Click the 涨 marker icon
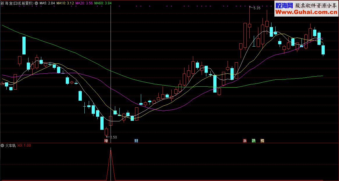The width and height of the screenshot is (339, 181). tap(245, 141)
